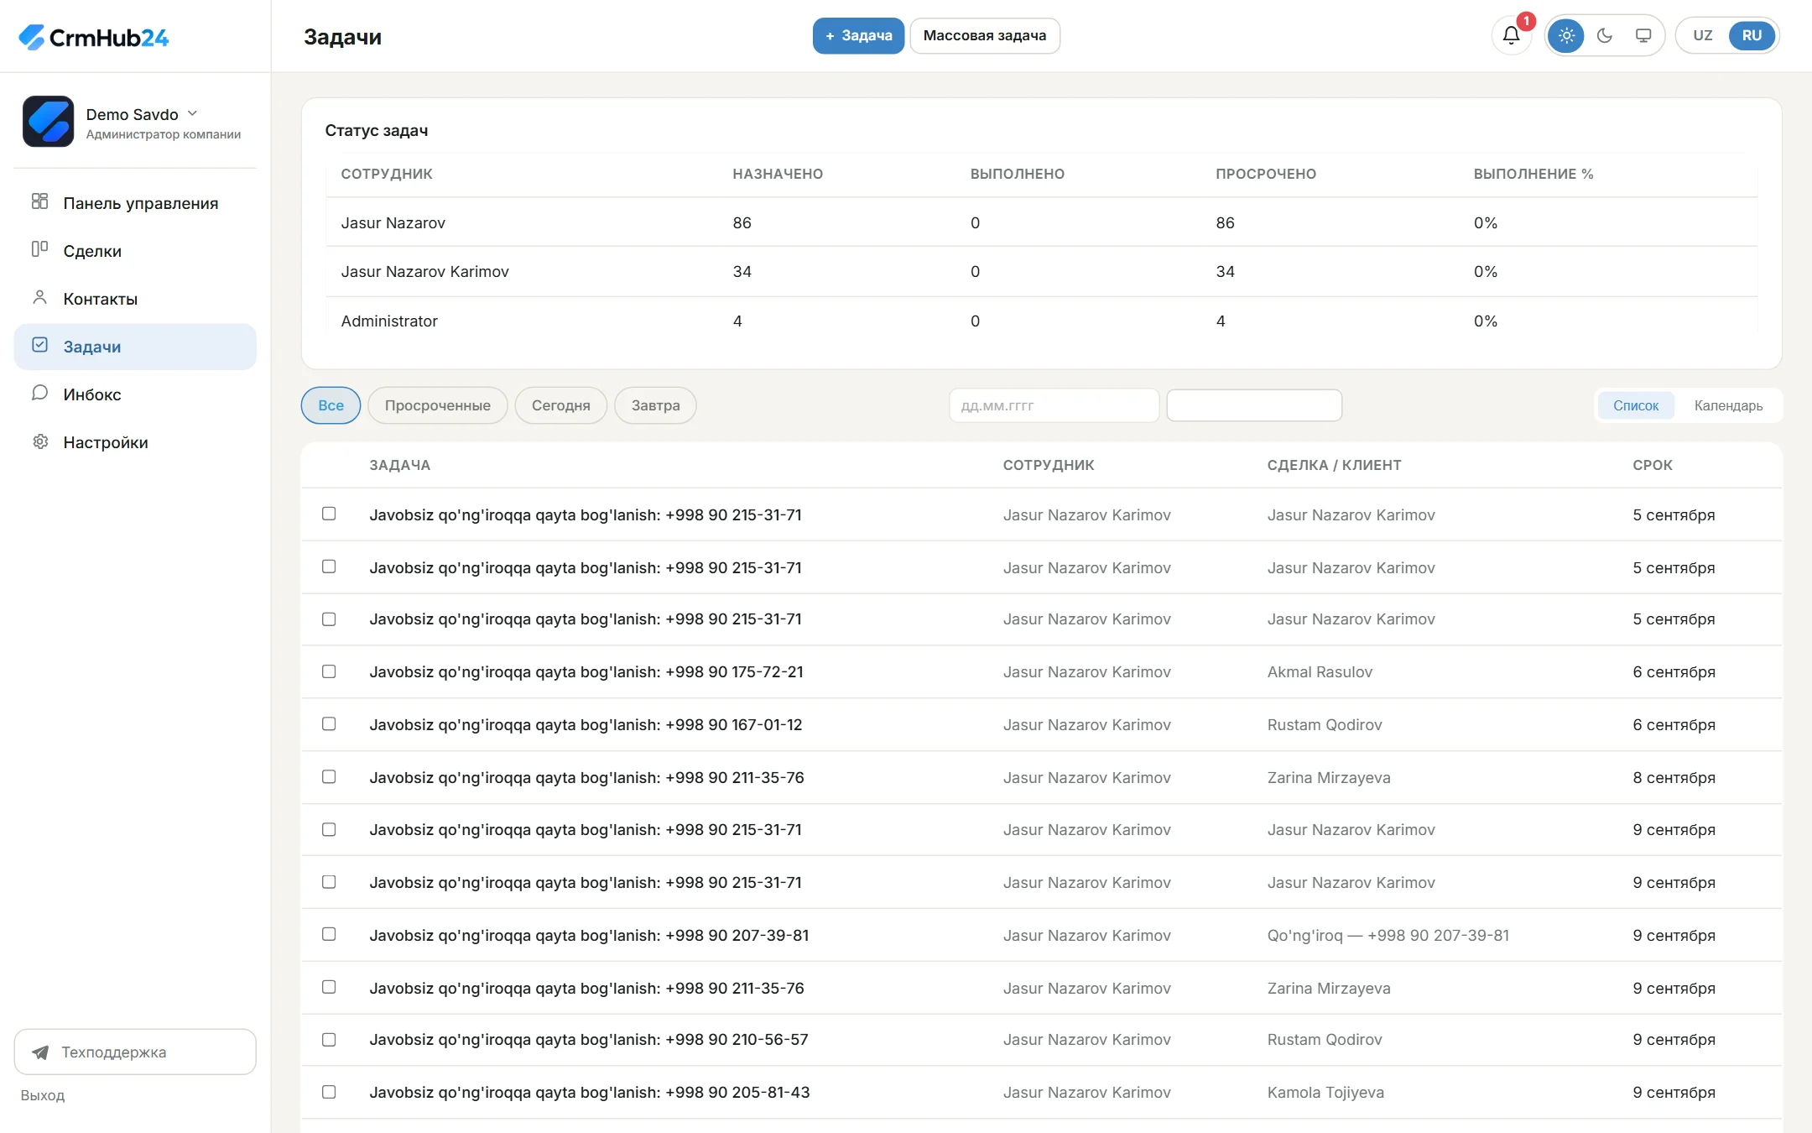
Task: Click the Инбокс chat bubble icon
Action: 39,393
